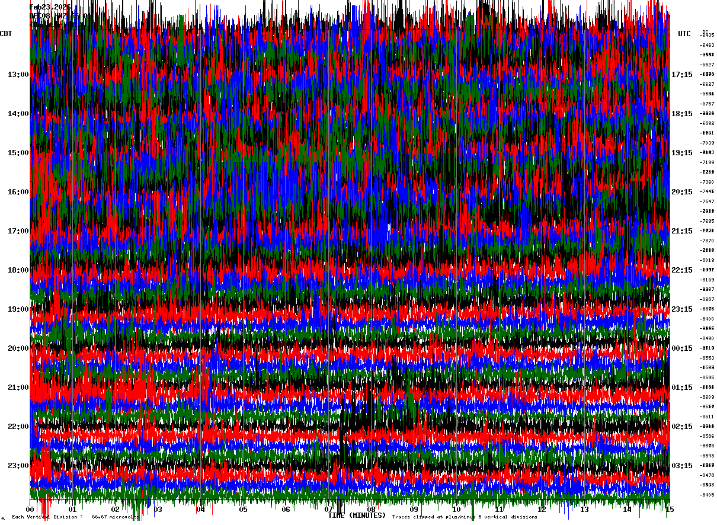Click the CDT timezone label
717x525 pixels.
(6, 34)
